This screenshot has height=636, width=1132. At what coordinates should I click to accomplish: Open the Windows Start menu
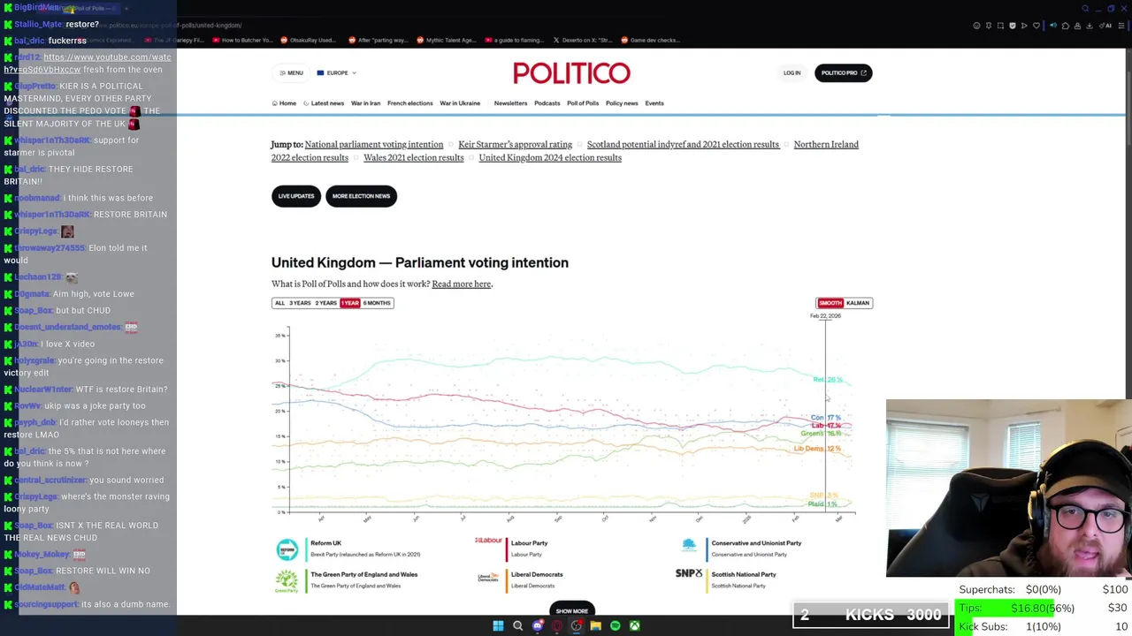click(x=498, y=625)
